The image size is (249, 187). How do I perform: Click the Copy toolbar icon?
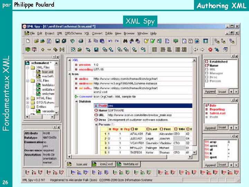[x=96, y=41]
